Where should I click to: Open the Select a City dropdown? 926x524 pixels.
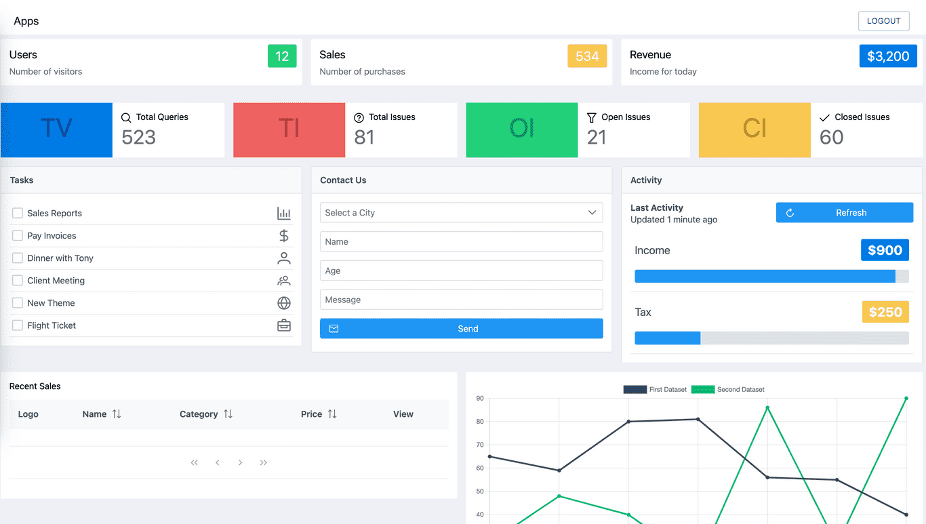pyautogui.click(x=461, y=213)
